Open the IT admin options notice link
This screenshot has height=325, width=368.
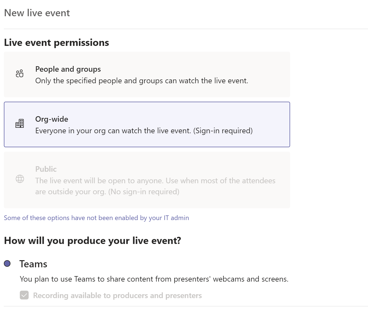[x=96, y=218]
